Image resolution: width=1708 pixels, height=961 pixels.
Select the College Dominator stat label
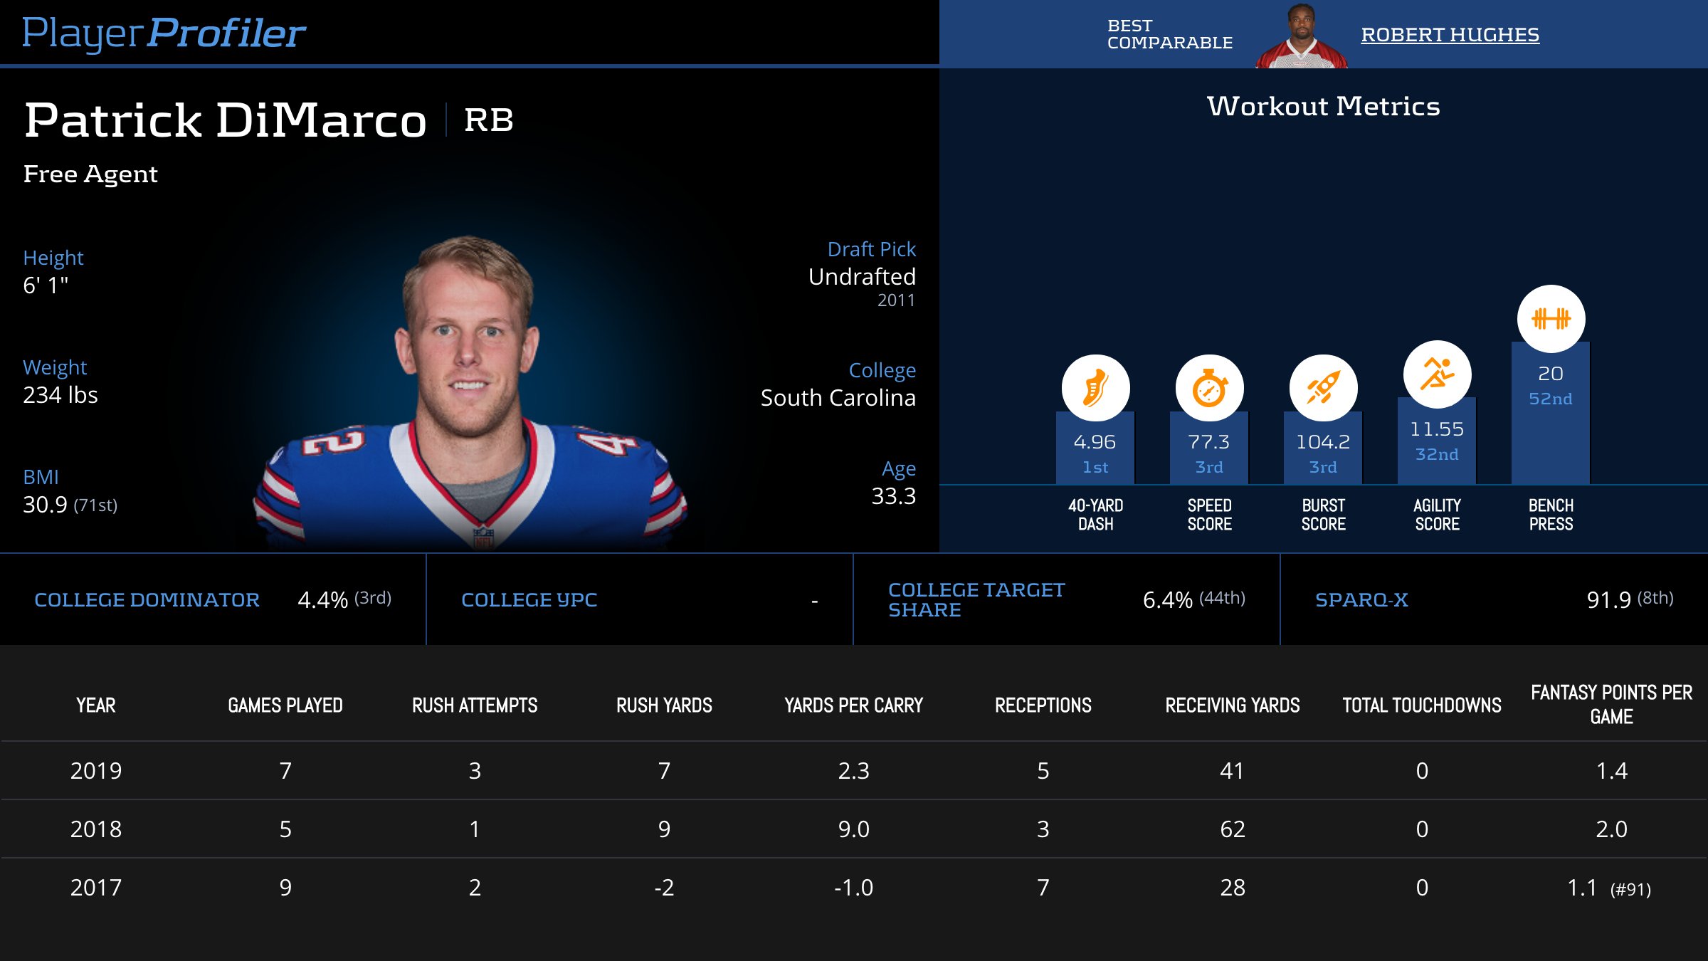pos(147,599)
